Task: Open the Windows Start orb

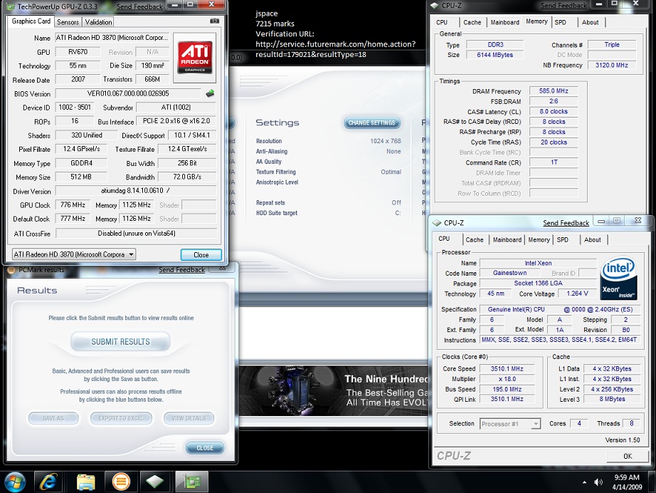Action: pyautogui.click(x=15, y=482)
